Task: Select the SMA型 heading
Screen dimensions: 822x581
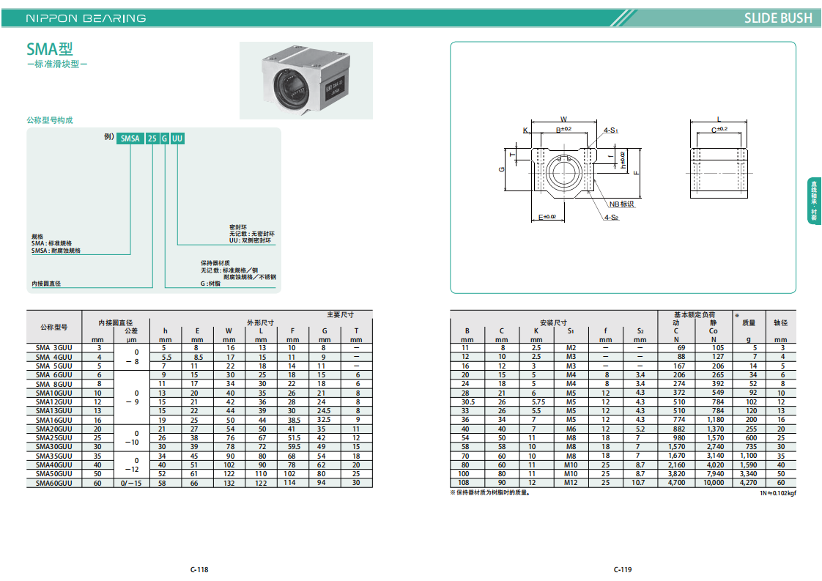Action: 50,49
